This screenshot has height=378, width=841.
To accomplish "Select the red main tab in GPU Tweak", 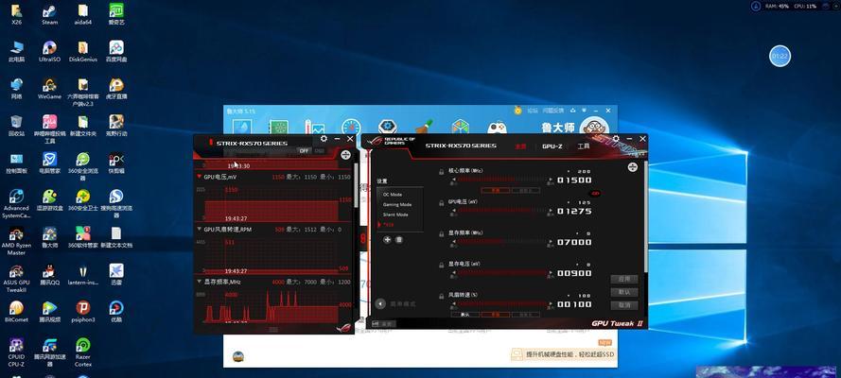I will 520,146.
